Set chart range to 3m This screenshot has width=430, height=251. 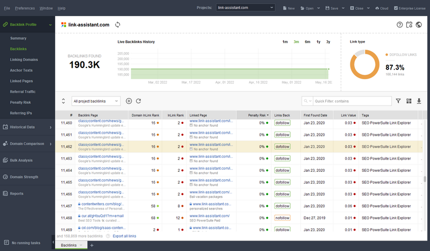click(296, 42)
